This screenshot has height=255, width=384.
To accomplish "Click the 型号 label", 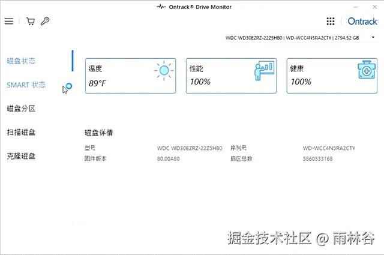I will coord(90,148).
